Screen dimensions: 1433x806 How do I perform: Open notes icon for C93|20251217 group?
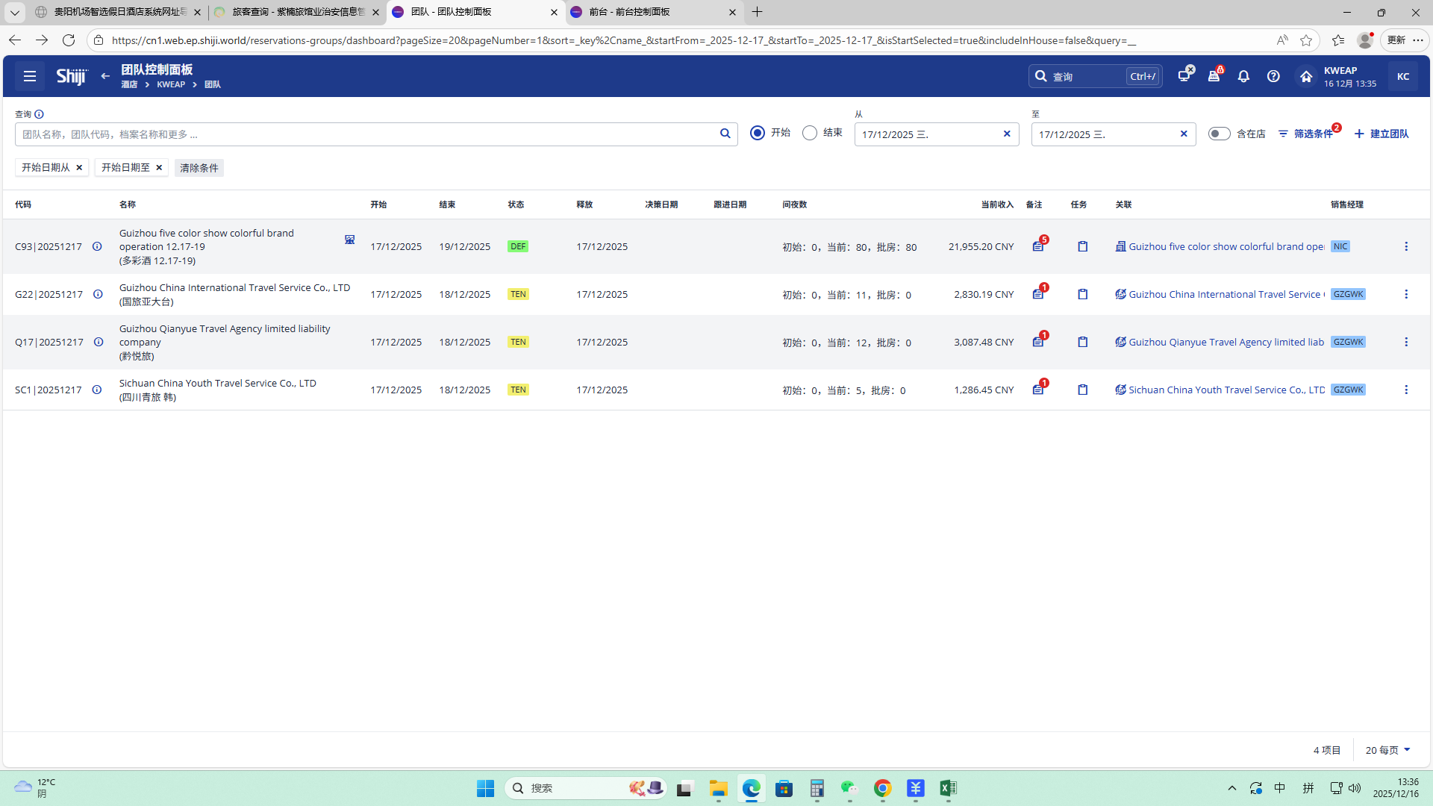coord(1037,246)
